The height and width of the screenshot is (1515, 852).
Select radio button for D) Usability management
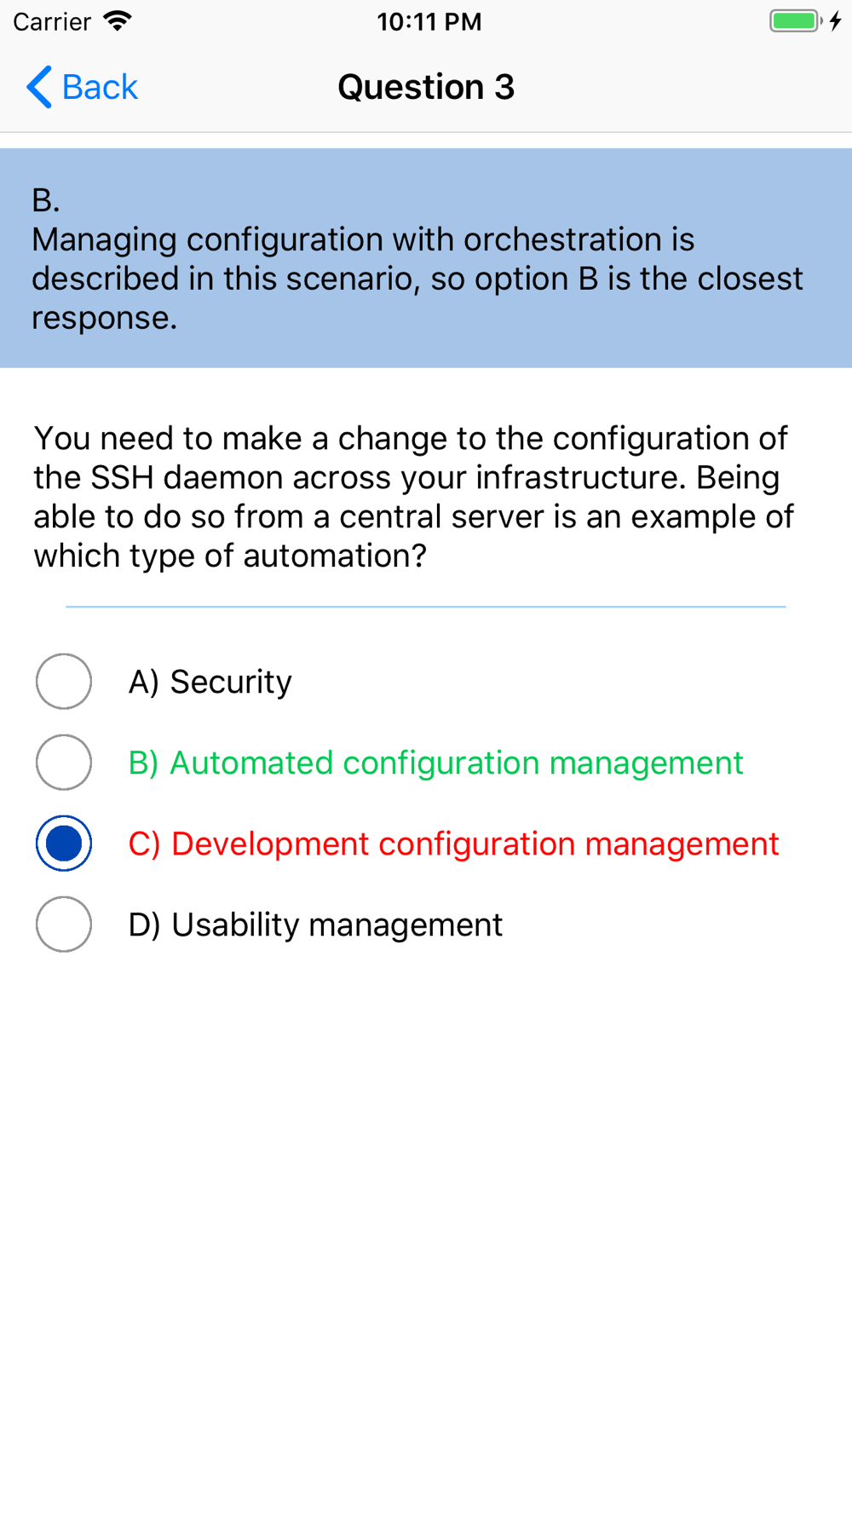(x=64, y=925)
